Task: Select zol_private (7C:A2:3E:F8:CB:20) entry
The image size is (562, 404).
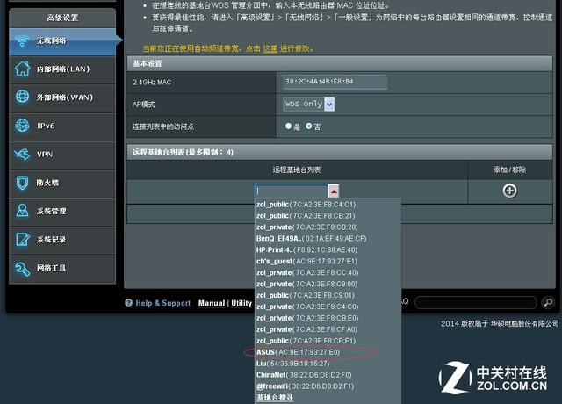Action: click(x=306, y=227)
